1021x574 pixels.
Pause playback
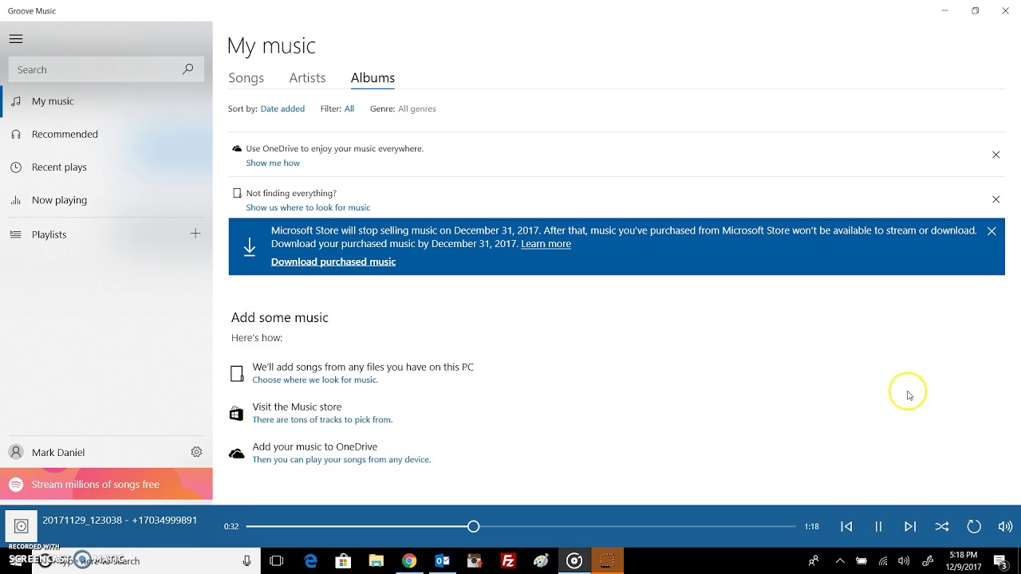point(878,526)
